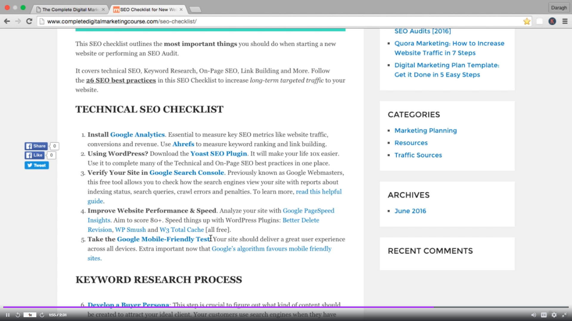Reload the page in browser
572x321 pixels.
pos(29,21)
